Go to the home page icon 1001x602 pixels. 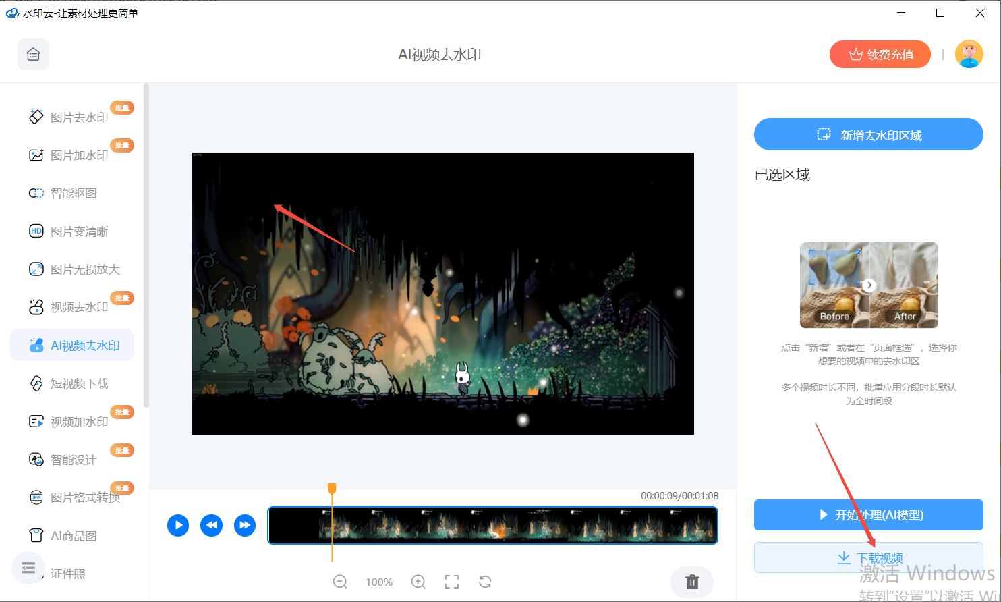33,55
